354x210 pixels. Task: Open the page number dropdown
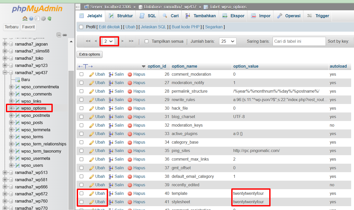(x=109, y=41)
